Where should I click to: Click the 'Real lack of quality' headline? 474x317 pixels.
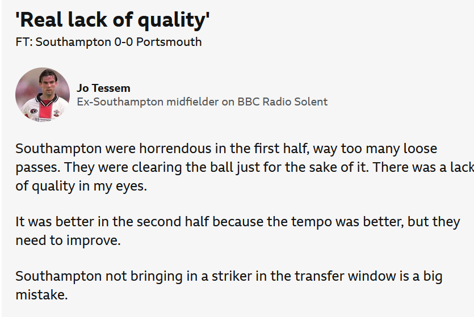(x=112, y=20)
